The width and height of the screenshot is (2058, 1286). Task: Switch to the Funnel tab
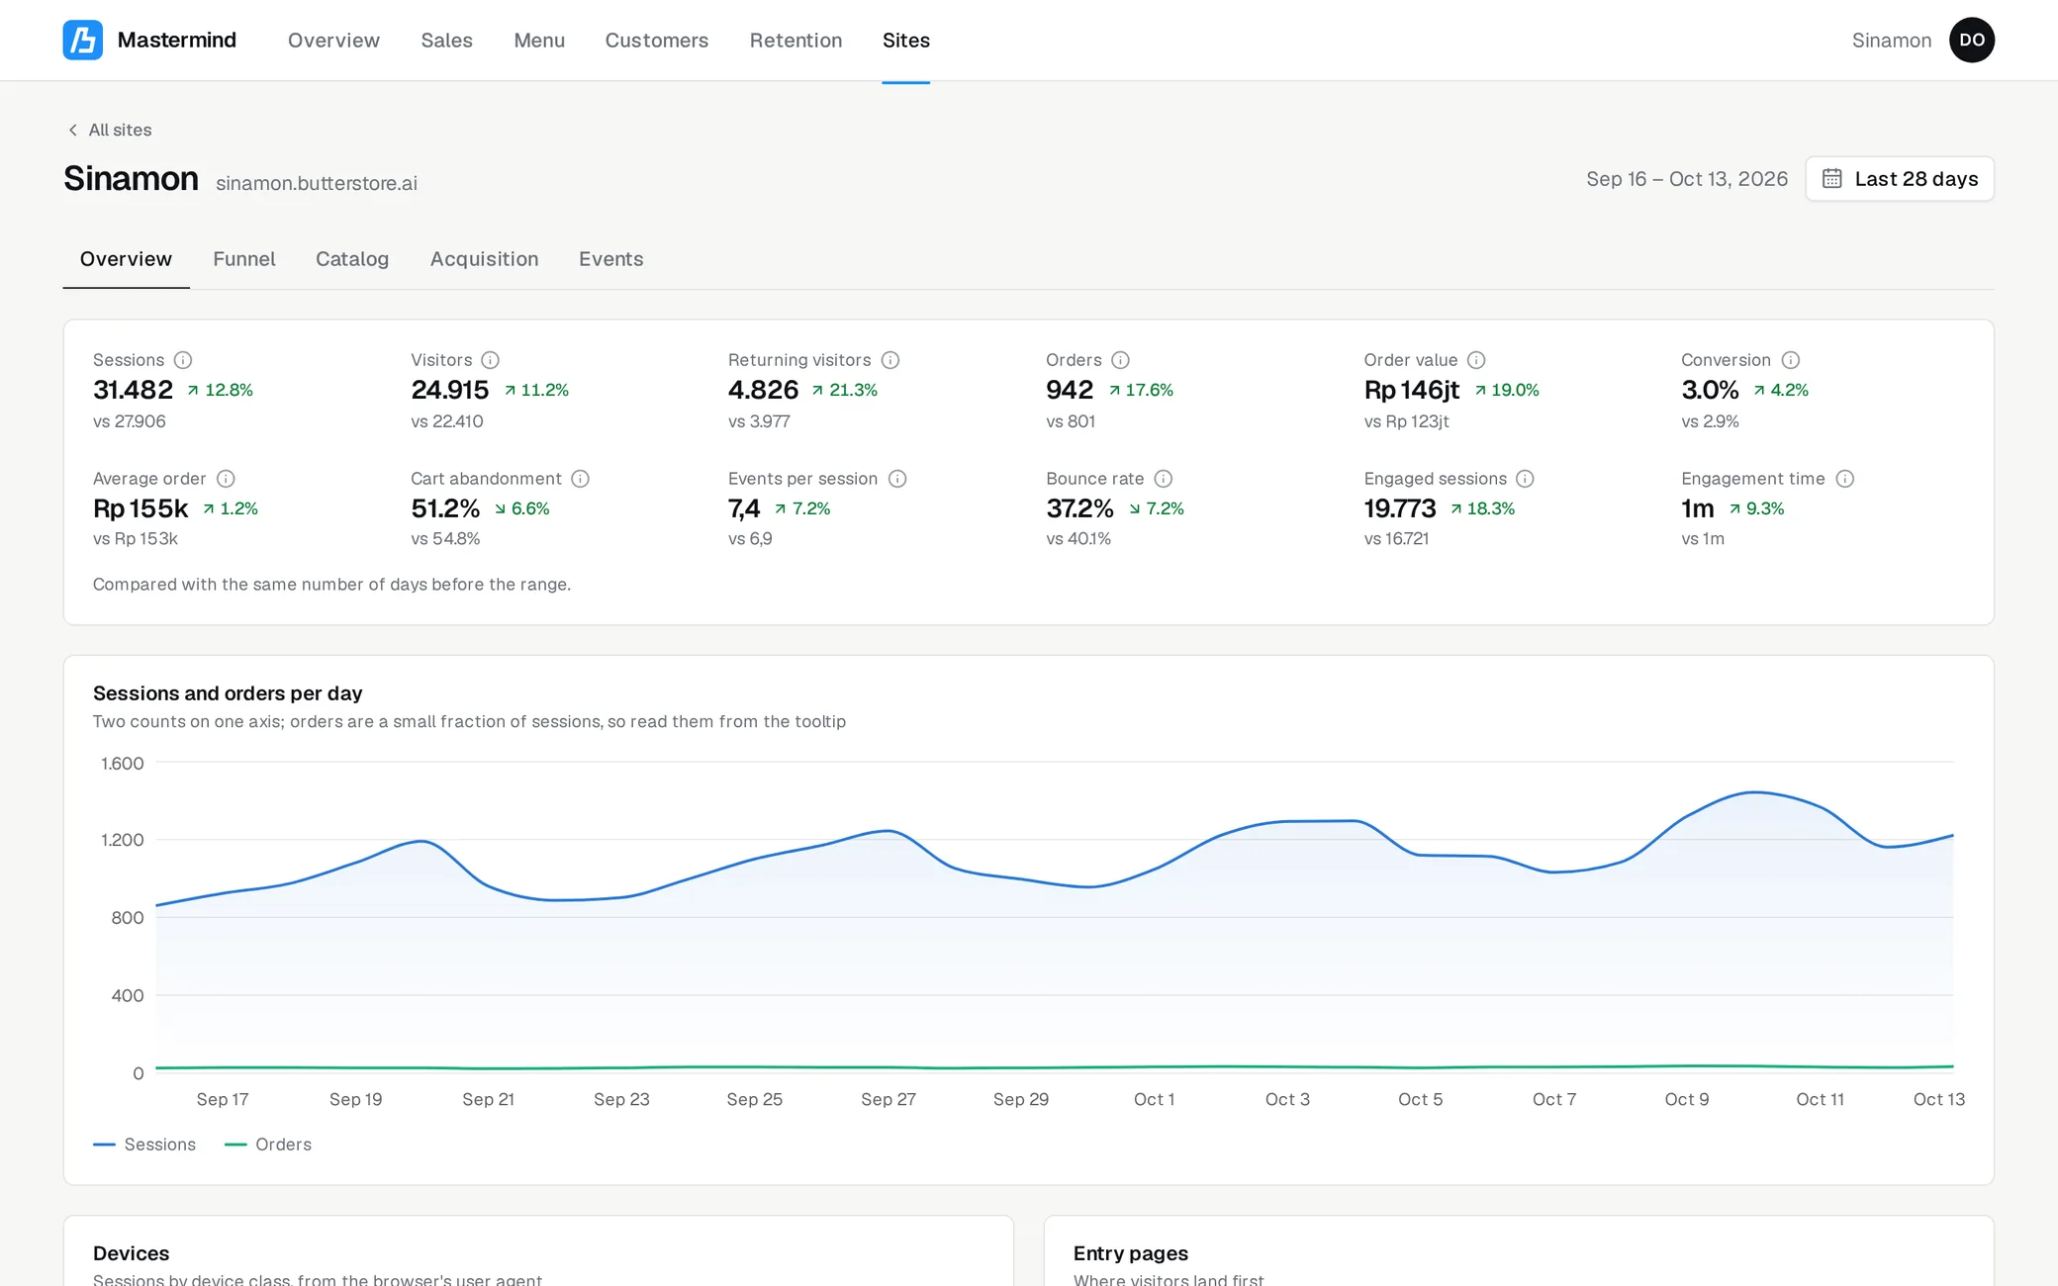[244, 259]
